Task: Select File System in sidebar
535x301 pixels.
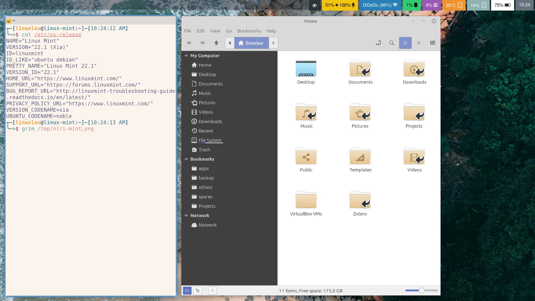Action: pos(210,140)
